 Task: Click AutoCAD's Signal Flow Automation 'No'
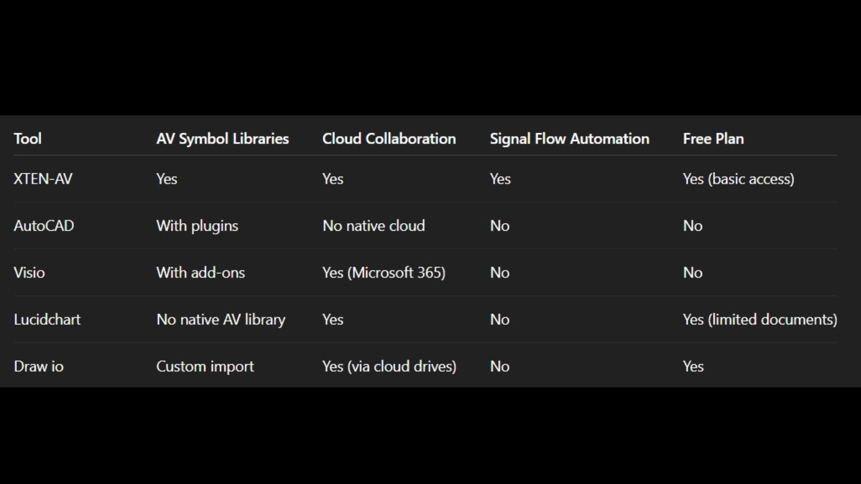tap(500, 226)
